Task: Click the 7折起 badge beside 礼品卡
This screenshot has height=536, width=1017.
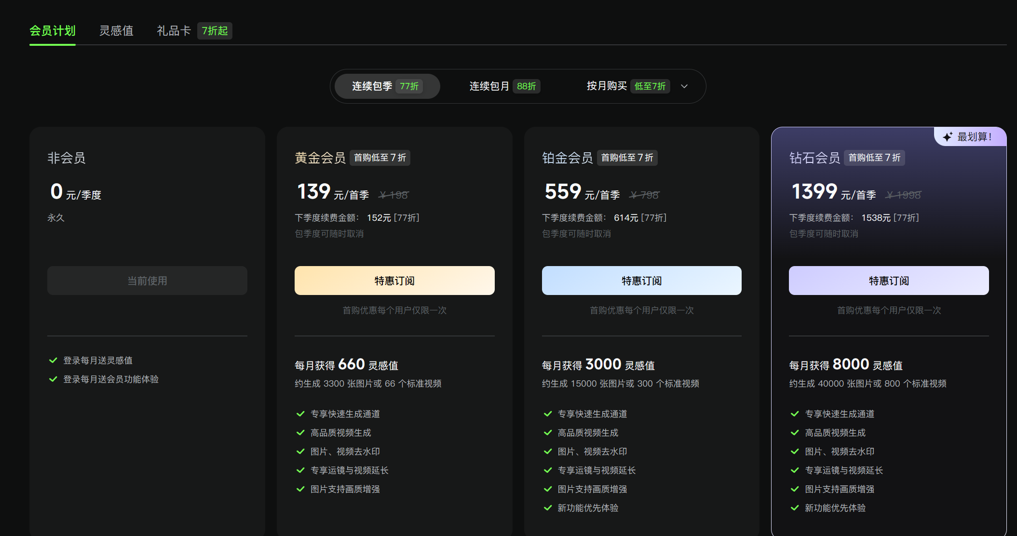Action: (x=215, y=31)
